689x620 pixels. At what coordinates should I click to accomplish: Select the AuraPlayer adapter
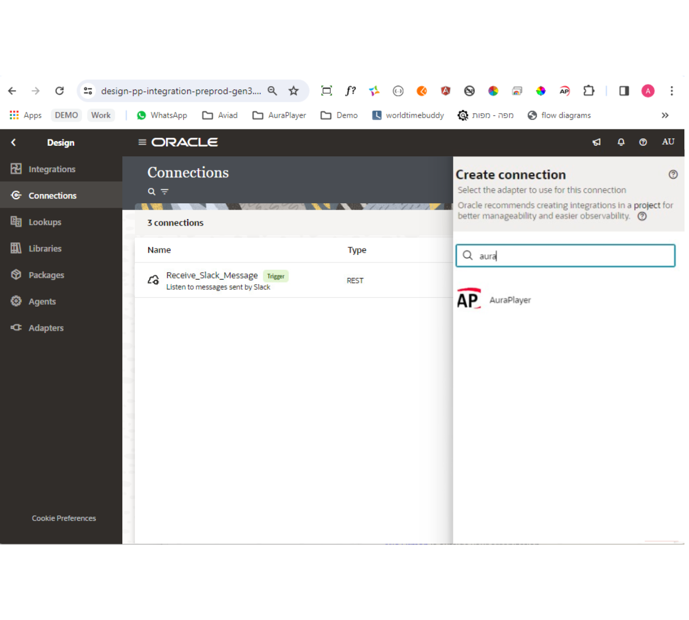click(494, 299)
